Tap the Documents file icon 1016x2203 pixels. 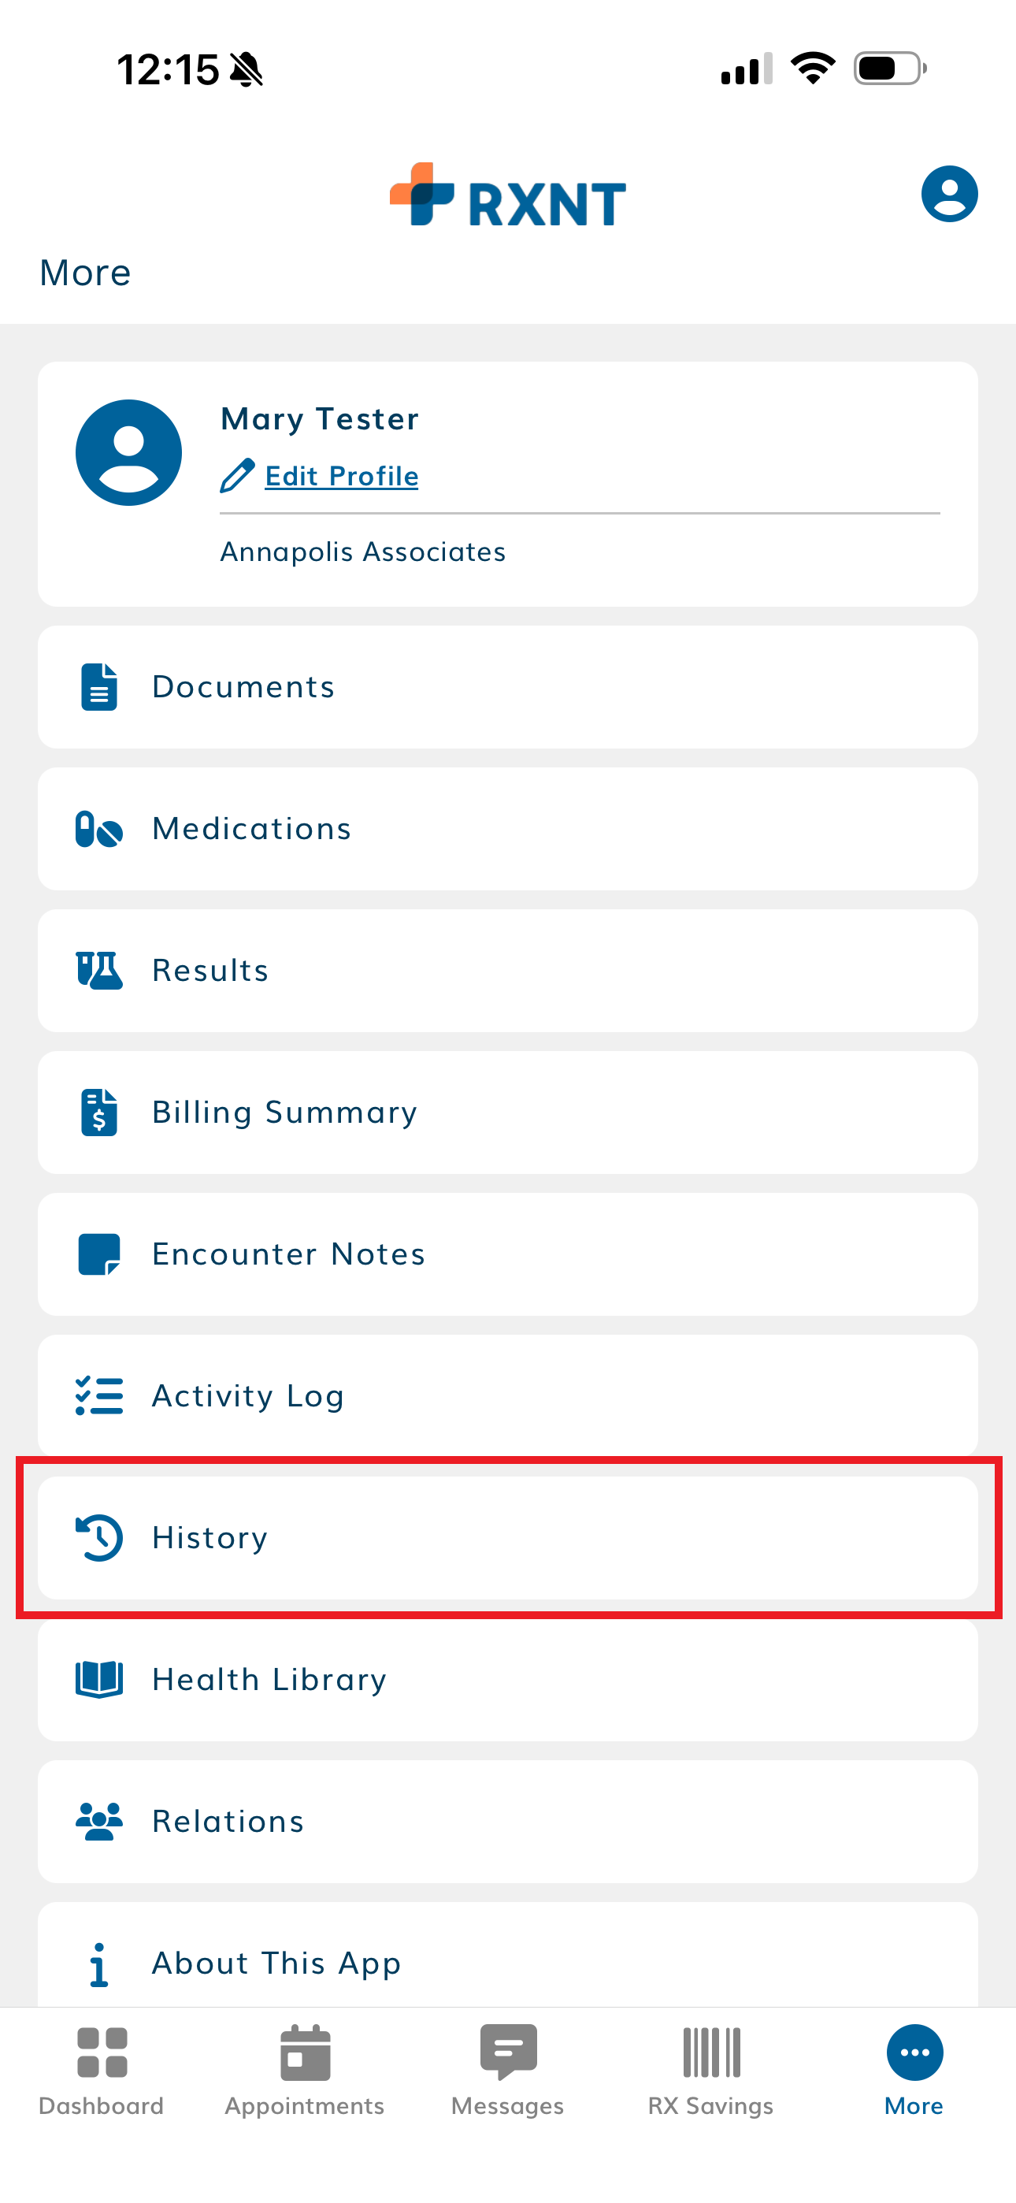(99, 687)
